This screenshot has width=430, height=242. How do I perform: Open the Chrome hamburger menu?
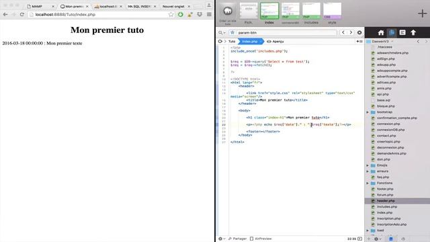coord(209,15)
